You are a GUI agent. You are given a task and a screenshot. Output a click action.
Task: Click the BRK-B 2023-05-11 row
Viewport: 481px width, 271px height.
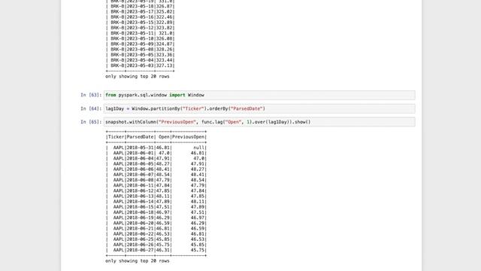click(141, 33)
